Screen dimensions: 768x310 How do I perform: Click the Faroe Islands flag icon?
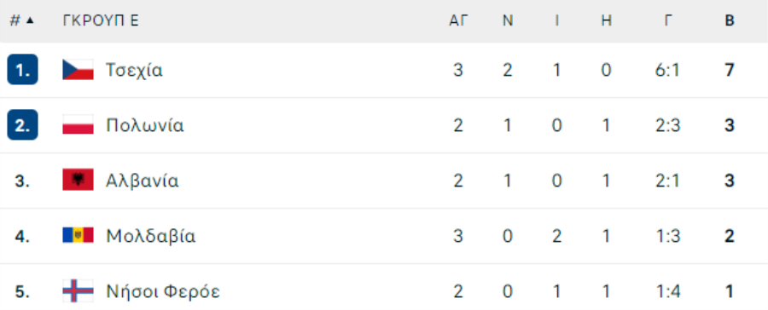coord(78,291)
